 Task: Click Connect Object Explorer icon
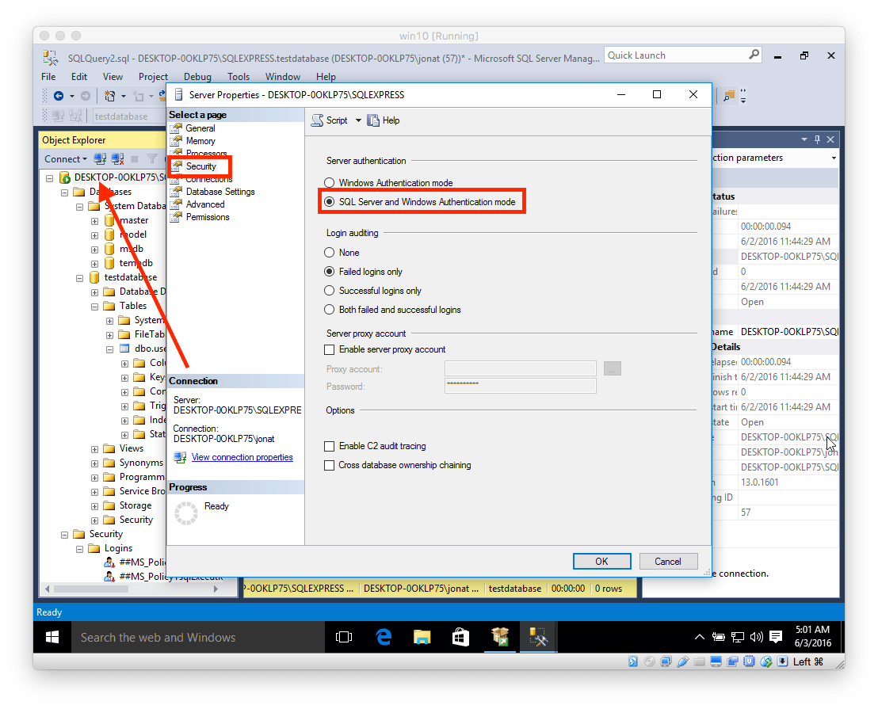(100, 159)
